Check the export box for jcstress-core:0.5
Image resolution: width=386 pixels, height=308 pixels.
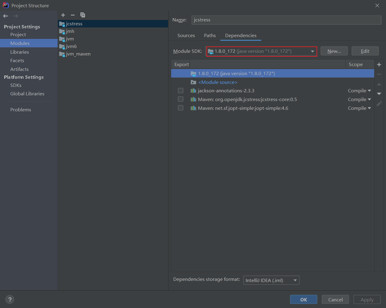180,99
